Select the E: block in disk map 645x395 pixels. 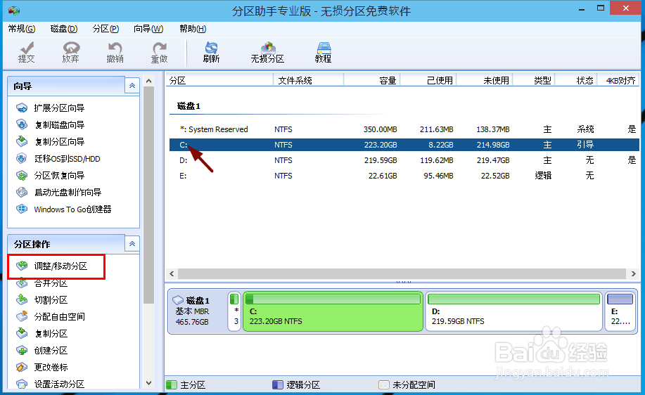coord(620,311)
